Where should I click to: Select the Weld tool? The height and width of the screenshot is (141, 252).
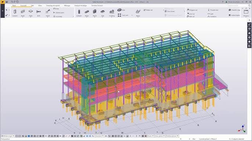pos(48,13)
